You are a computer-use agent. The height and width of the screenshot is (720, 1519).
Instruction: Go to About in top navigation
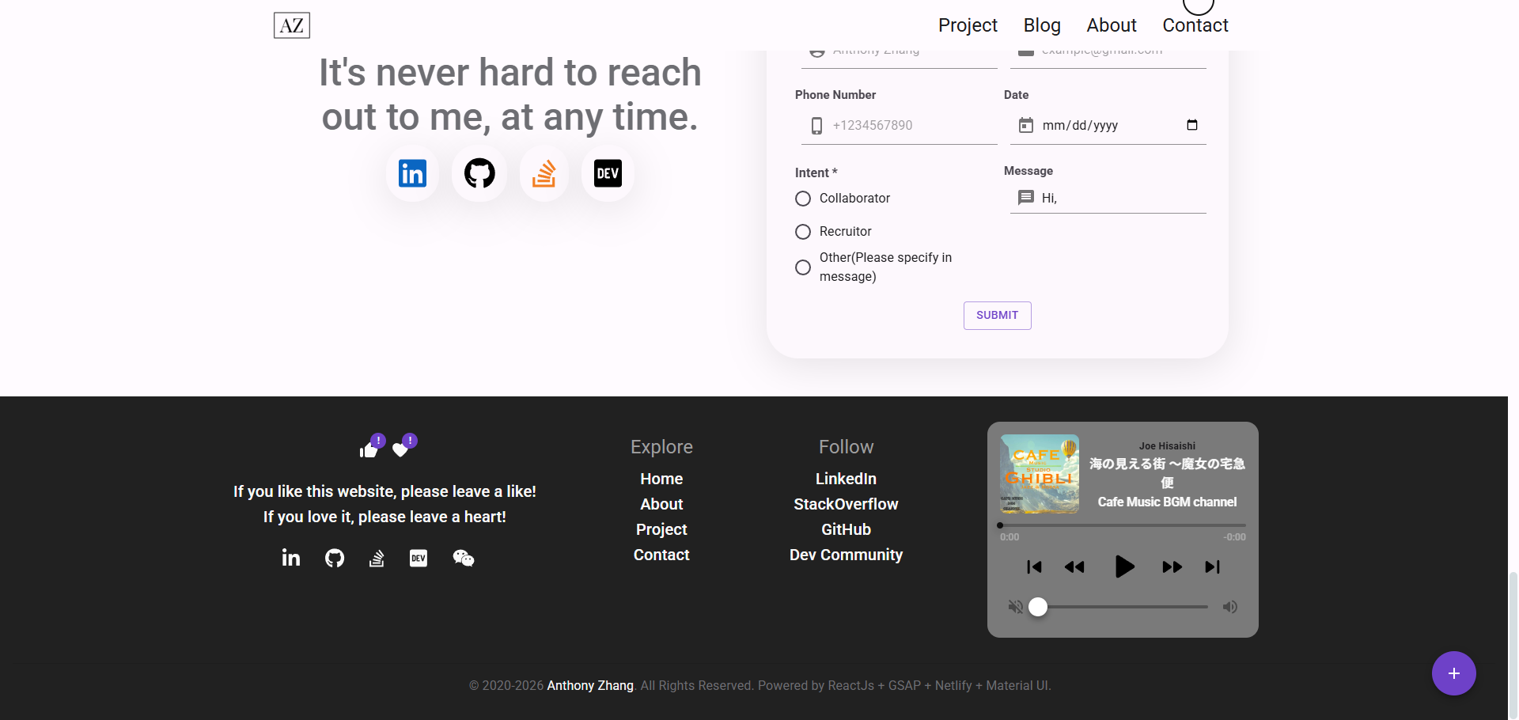coord(1112,25)
